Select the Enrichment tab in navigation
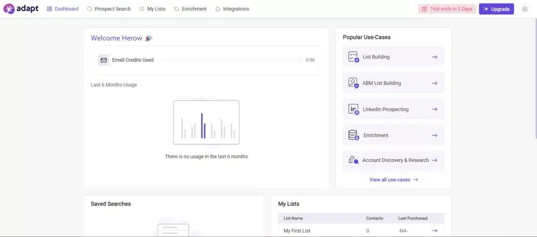Image resolution: width=537 pixels, height=237 pixels. pos(190,9)
